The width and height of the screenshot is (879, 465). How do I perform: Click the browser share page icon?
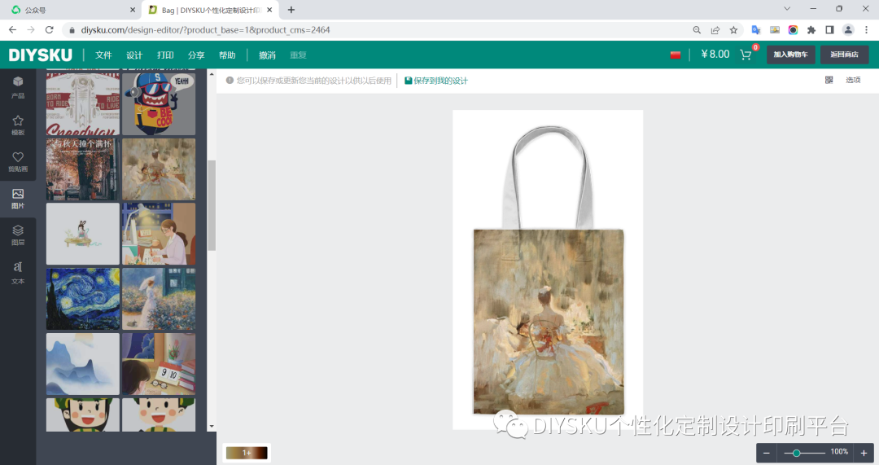pyautogui.click(x=715, y=30)
